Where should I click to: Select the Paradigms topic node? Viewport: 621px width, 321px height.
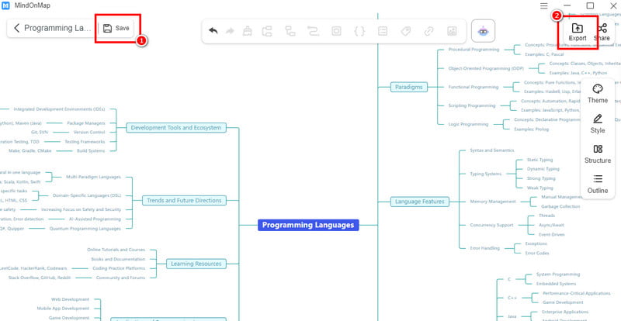point(408,87)
